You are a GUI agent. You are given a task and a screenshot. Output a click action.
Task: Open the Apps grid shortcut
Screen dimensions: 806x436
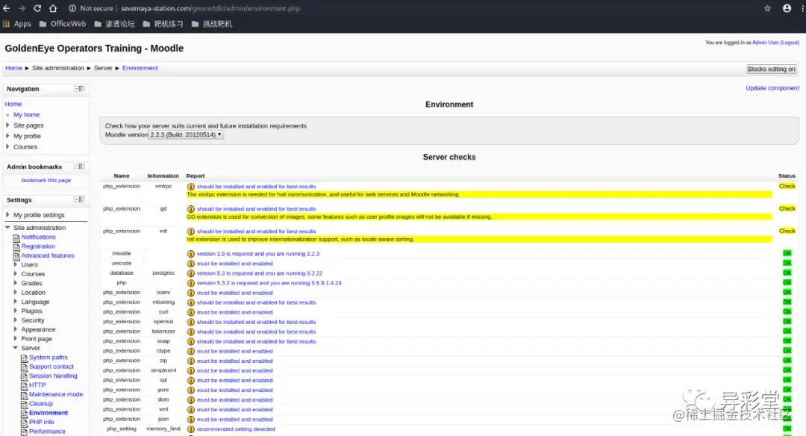click(x=17, y=24)
